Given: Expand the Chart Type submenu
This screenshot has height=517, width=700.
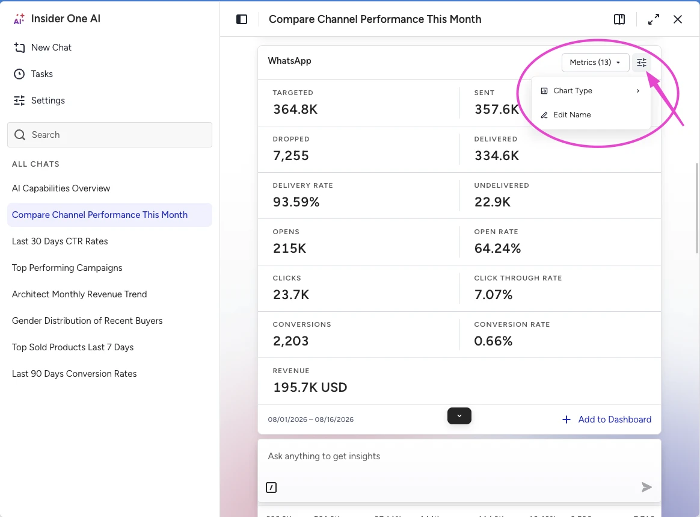Looking at the screenshot, I should (591, 91).
